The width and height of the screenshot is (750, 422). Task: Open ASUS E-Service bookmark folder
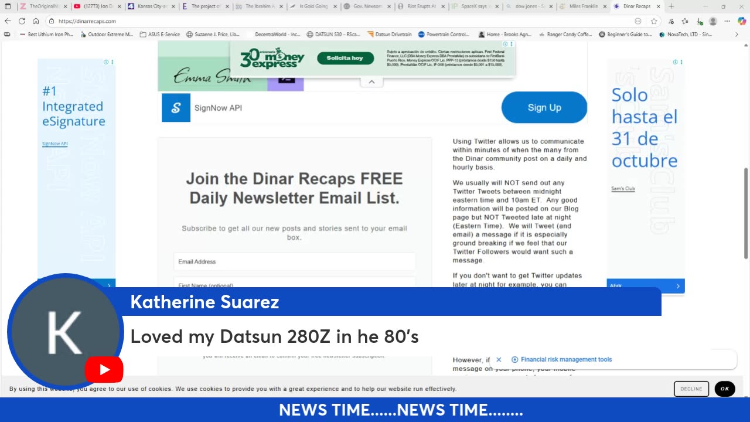pyautogui.click(x=159, y=35)
